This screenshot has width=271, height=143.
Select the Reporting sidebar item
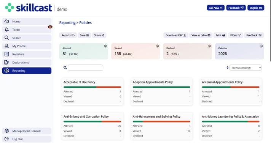[x=27, y=71]
